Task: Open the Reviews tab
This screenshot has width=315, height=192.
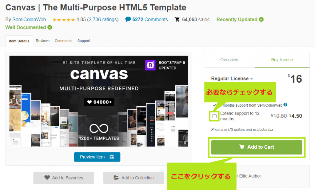Action: click(x=42, y=41)
